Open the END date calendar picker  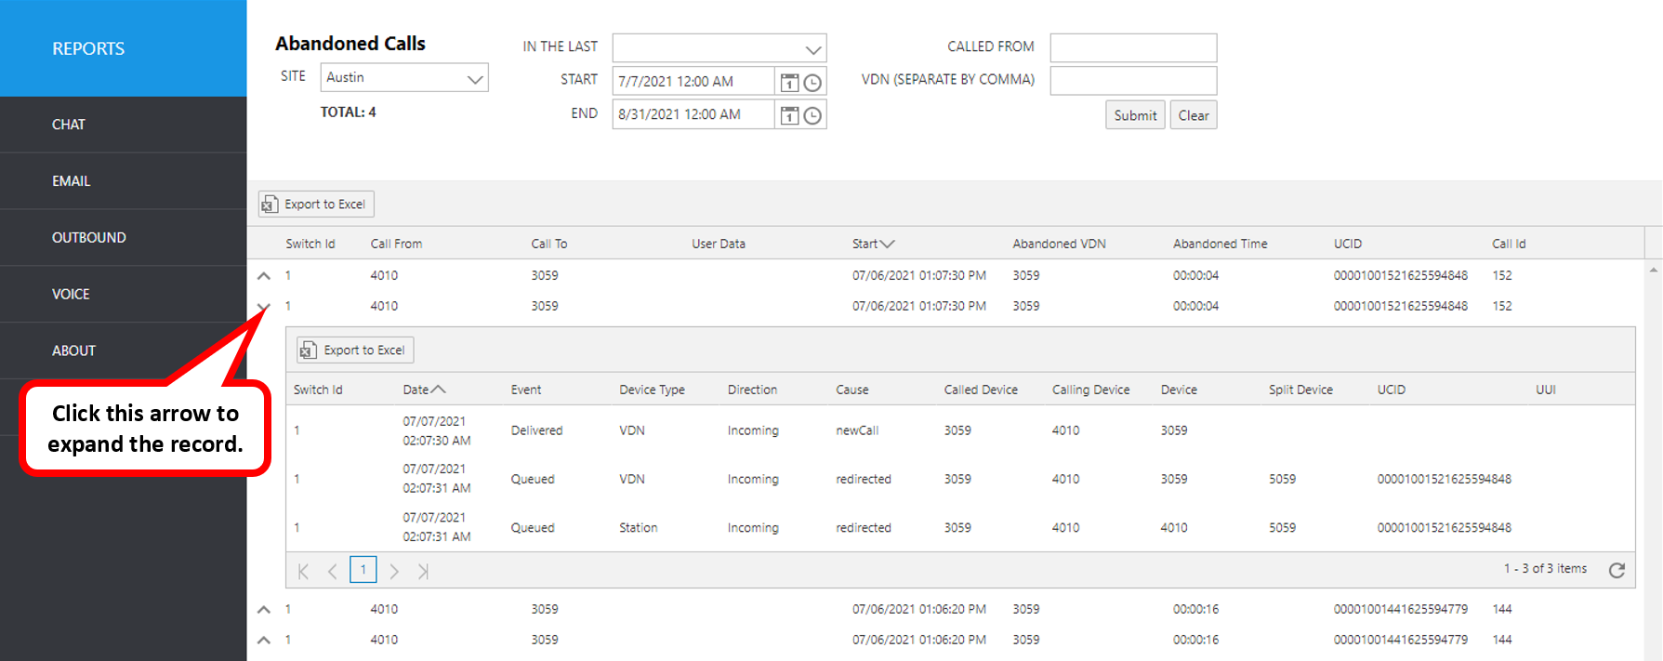[x=789, y=115]
